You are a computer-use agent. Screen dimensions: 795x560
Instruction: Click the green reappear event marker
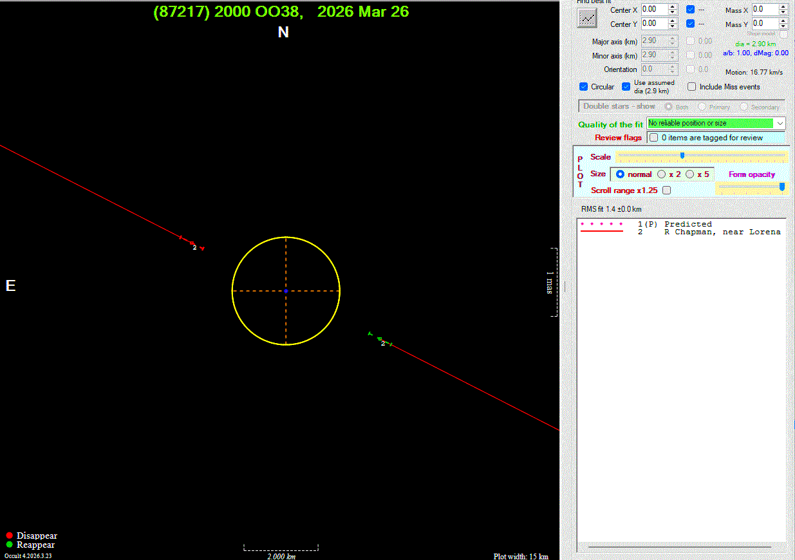tap(380, 339)
